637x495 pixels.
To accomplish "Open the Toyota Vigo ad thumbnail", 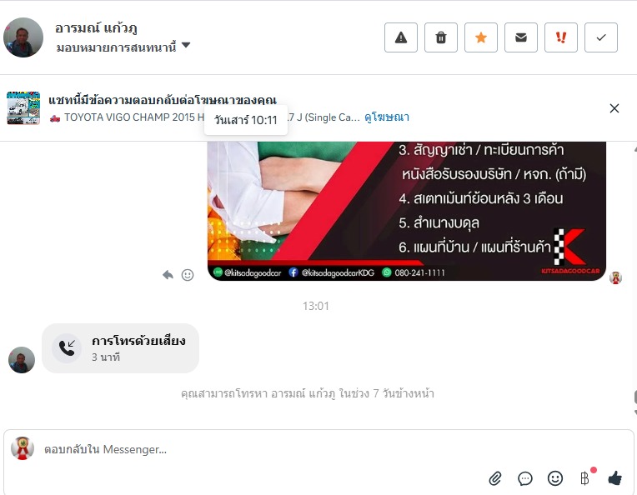I will tap(23, 108).
